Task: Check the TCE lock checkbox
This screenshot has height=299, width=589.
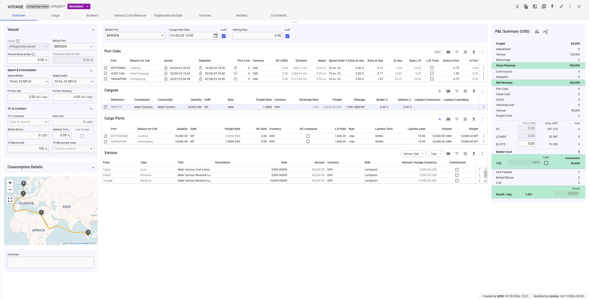Action: 546,163
